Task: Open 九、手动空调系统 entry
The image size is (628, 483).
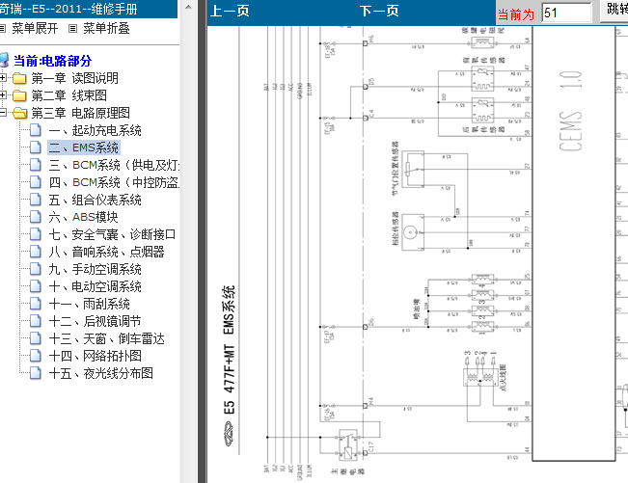Action: coord(95,269)
